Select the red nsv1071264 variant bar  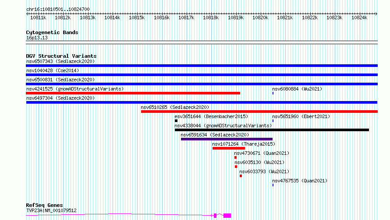click(x=229, y=148)
